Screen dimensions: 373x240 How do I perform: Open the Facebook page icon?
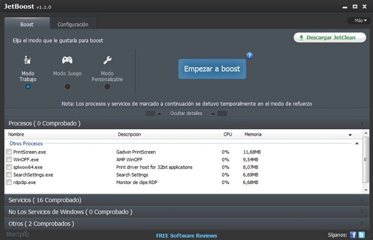353,235
